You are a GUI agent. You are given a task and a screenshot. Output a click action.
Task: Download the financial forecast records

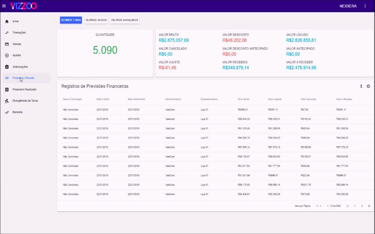(361, 86)
